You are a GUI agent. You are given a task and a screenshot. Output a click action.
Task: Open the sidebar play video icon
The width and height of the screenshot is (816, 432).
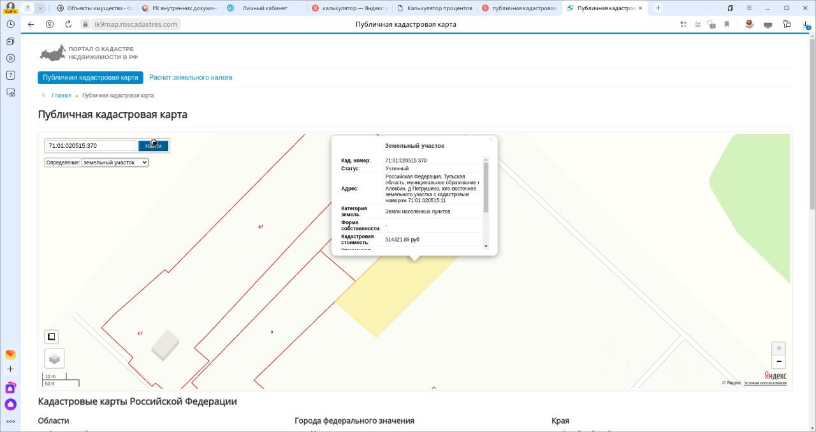click(10, 58)
